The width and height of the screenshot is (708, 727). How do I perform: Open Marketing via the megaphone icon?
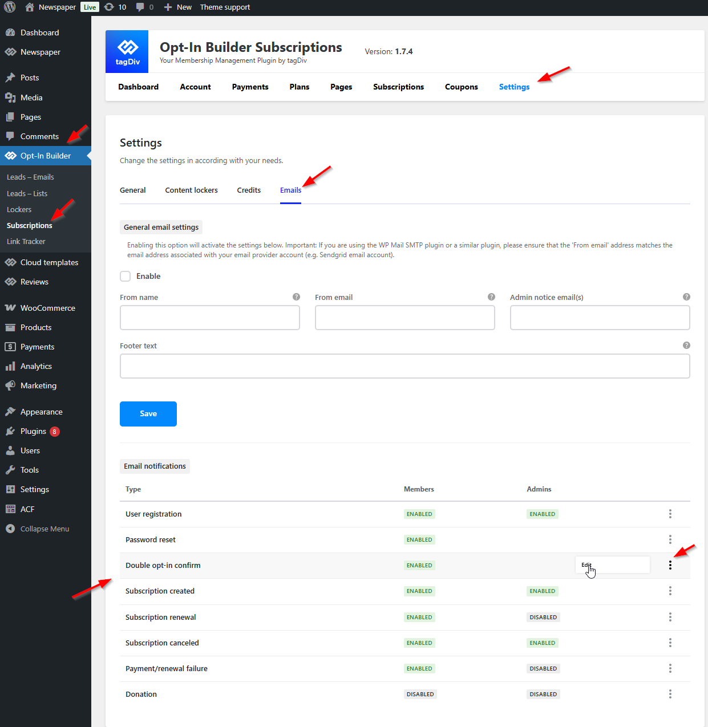(10, 385)
